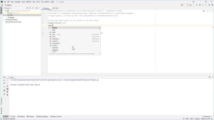Open the Navigate menu
214x120 pixels.
point(18,2)
